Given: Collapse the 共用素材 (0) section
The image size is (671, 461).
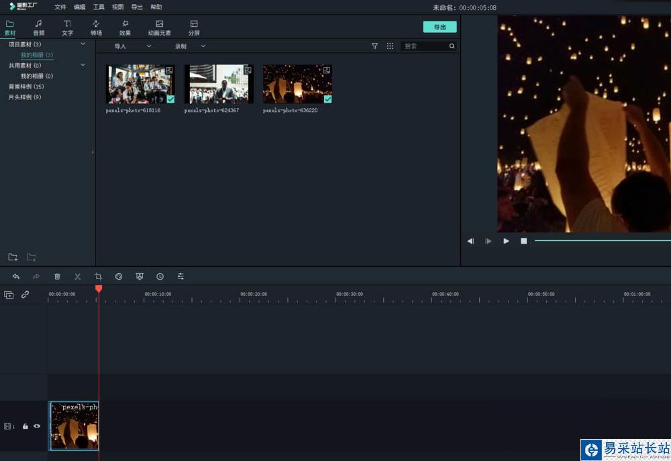Looking at the screenshot, I should [x=83, y=65].
